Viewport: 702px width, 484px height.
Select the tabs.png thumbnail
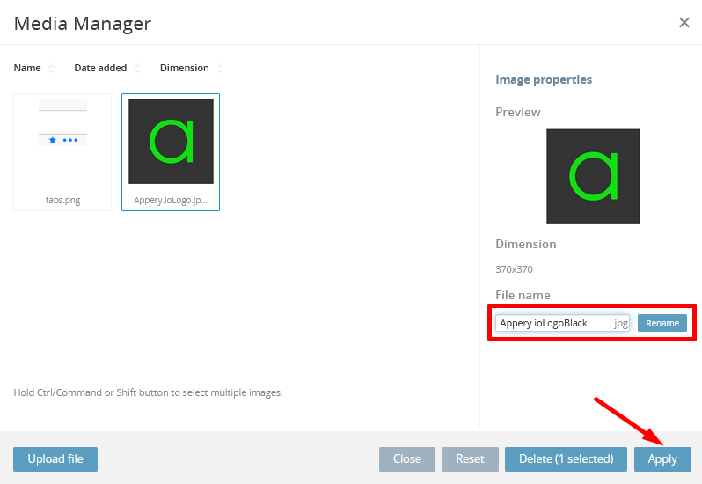click(62, 151)
